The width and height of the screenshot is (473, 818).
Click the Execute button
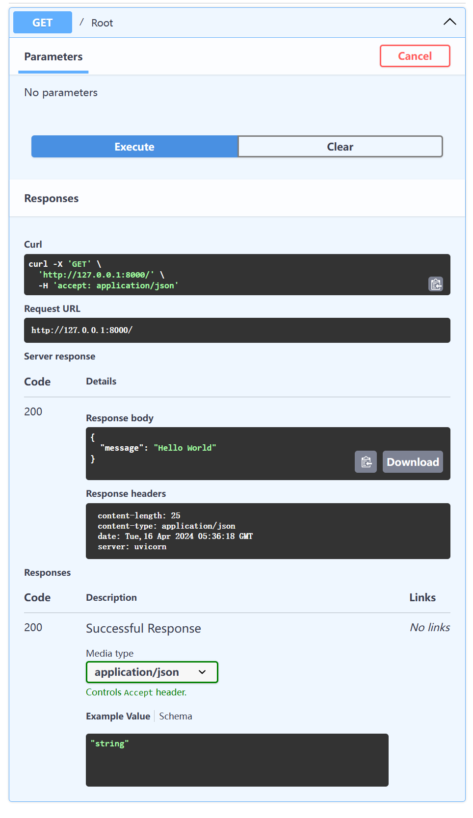pyautogui.click(x=134, y=147)
